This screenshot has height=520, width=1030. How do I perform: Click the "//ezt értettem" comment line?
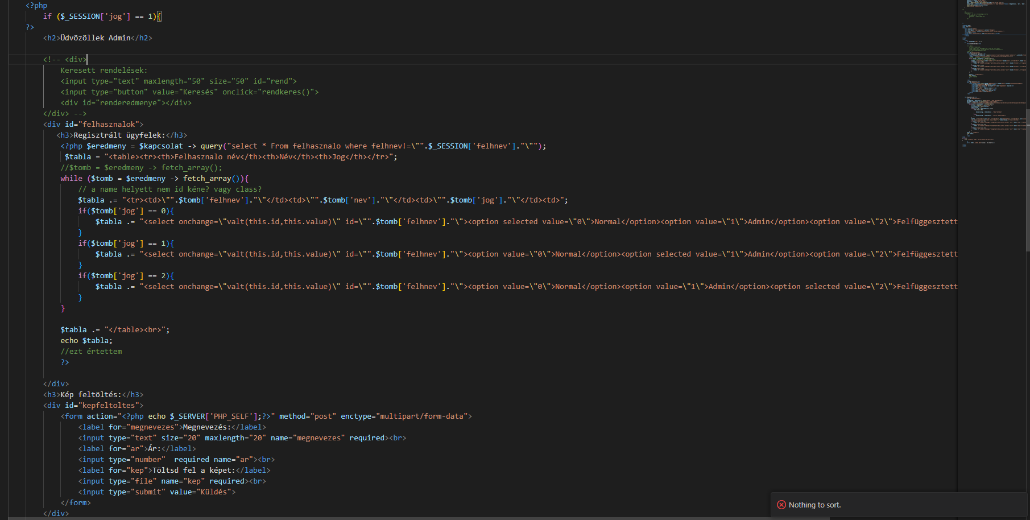click(91, 352)
